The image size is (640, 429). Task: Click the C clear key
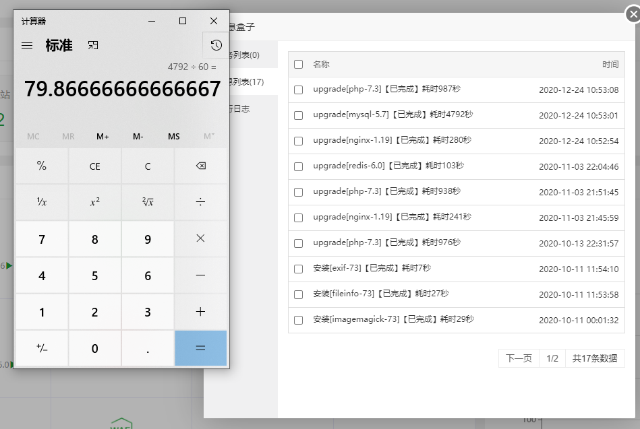point(148,166)
